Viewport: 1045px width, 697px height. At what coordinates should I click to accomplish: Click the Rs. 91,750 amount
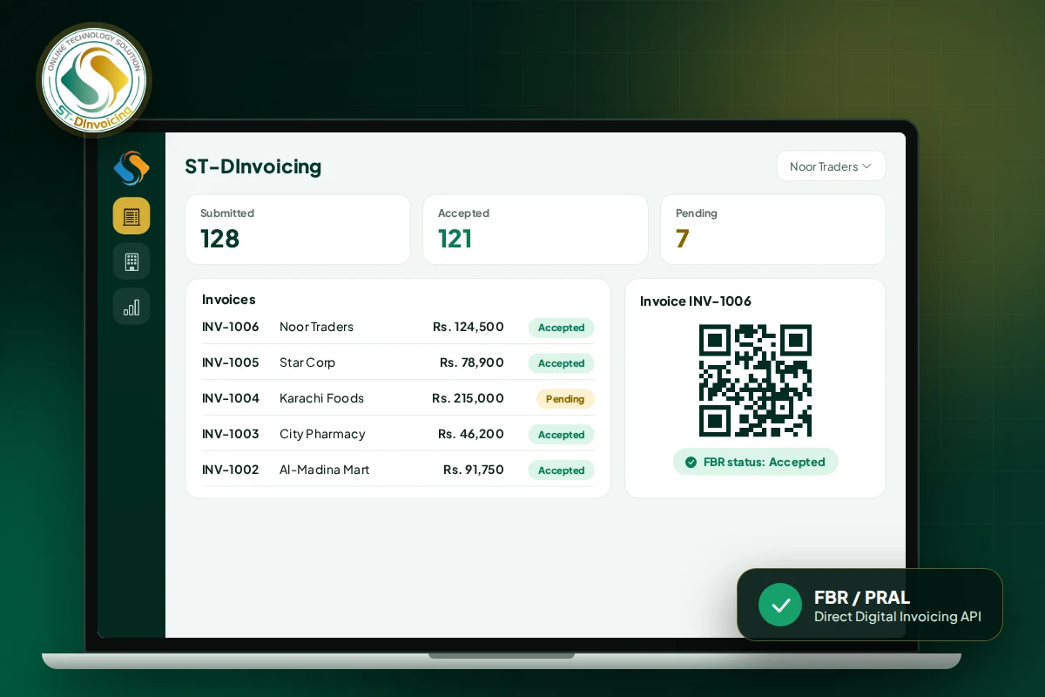[x=474, y=470]
